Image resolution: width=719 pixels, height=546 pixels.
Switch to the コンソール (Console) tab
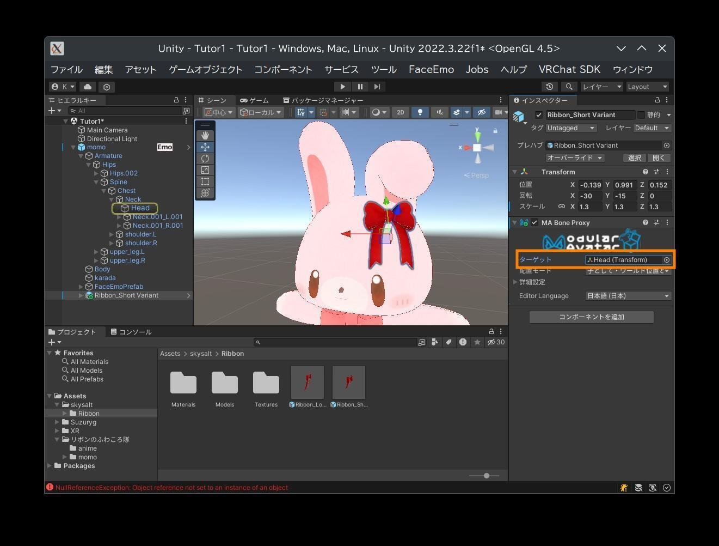tap(130, 332)
